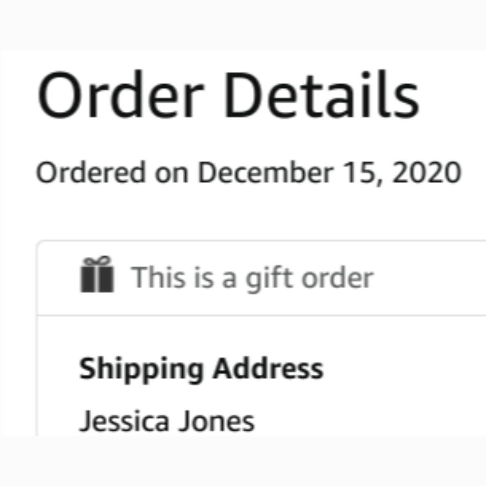Screen dimensions: 486x486
Task: Click the word 'Order' in the heading
Action: click(120, 95)
